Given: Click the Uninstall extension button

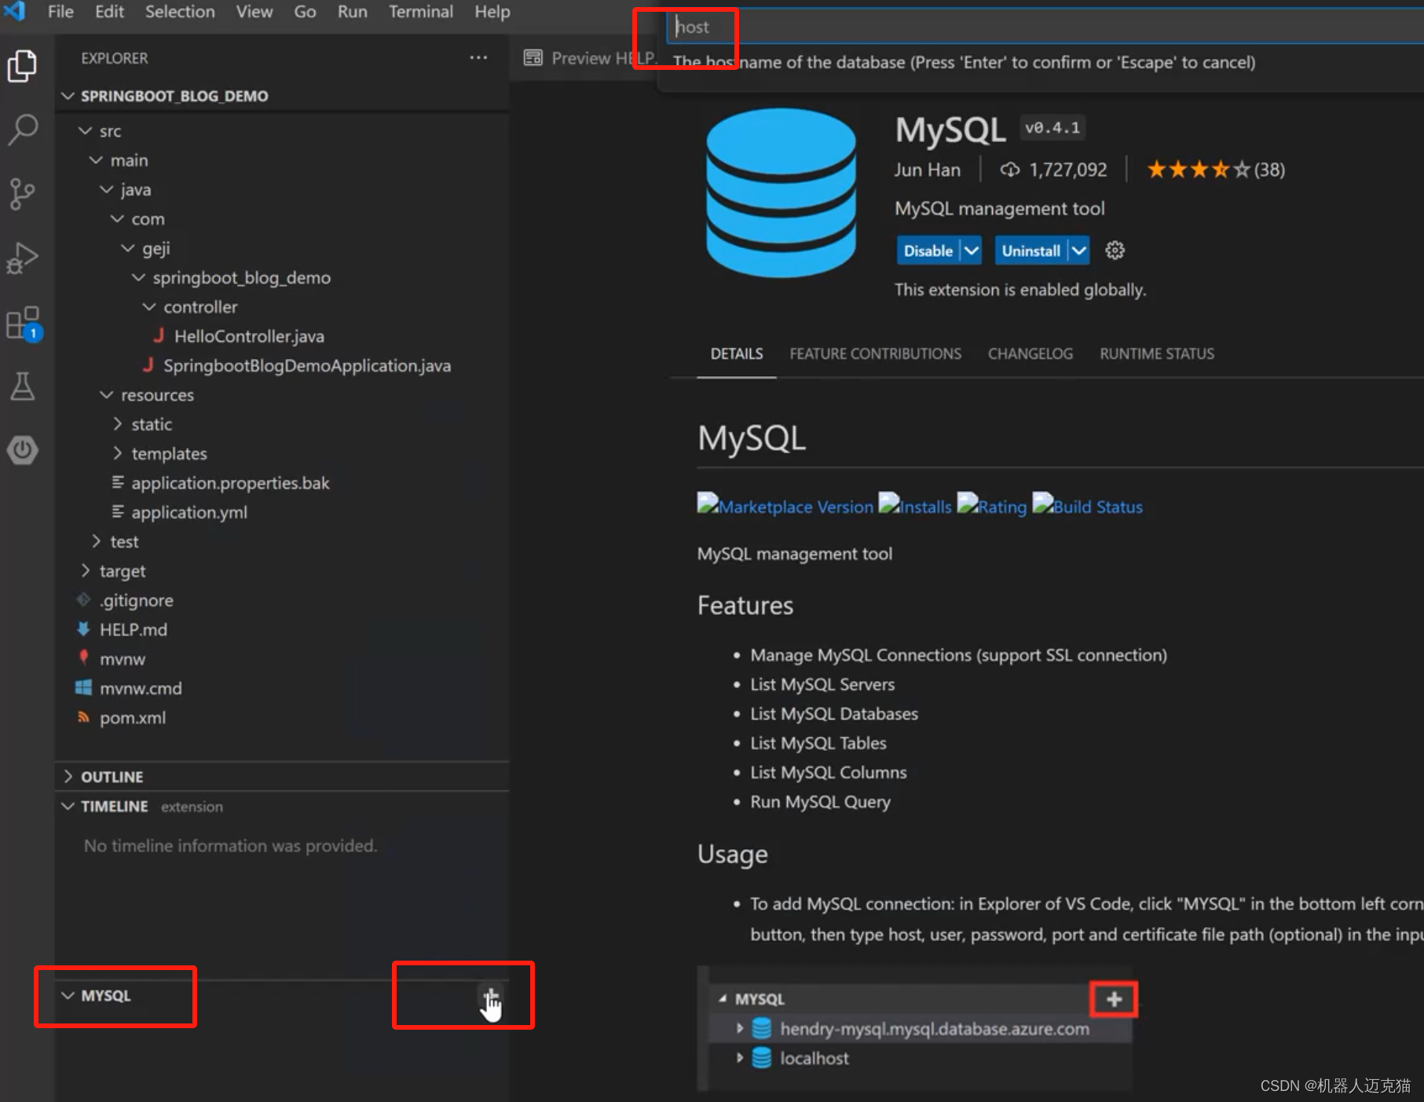Looking at the screenshot, I should tap(1030, 251).
